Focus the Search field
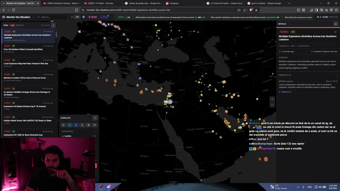Image resolution: width=340 pixels, height=191 pixels. 52,17
